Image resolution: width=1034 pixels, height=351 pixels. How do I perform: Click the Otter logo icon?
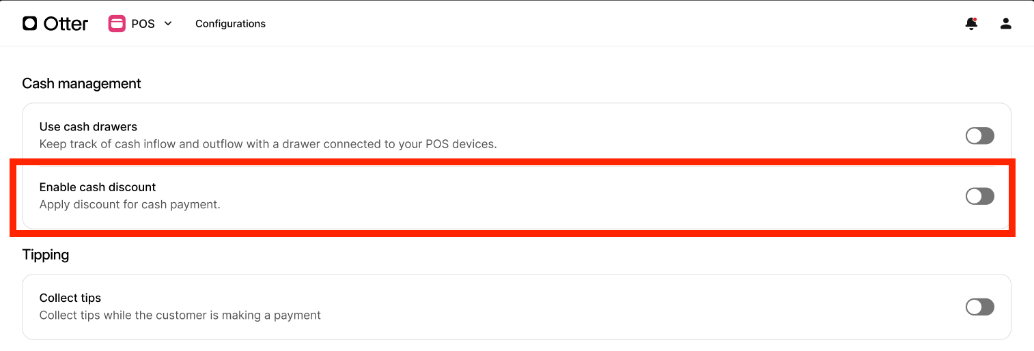point(29,24)
